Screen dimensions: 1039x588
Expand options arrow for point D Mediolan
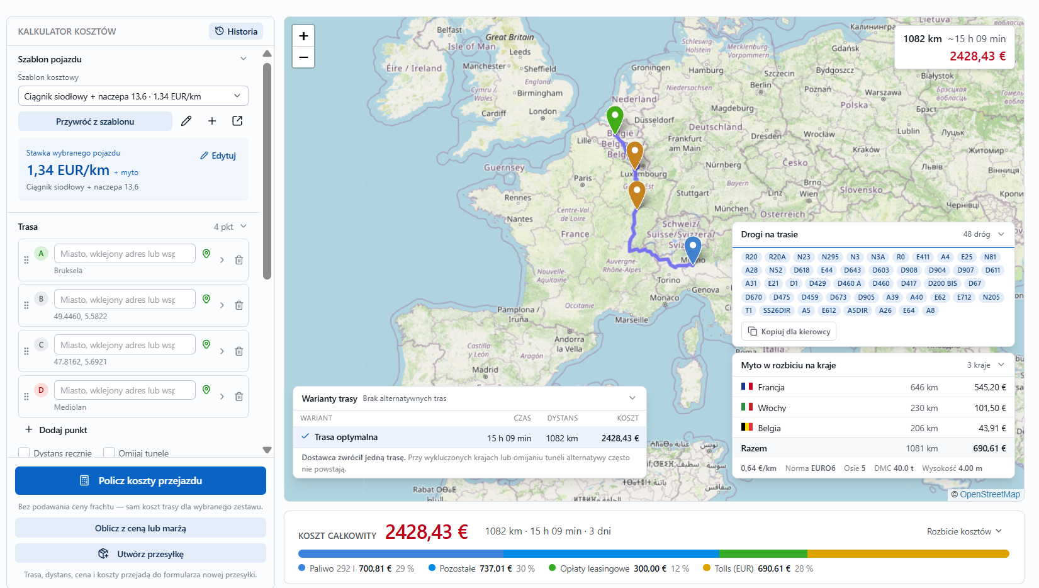pos(222,397)
